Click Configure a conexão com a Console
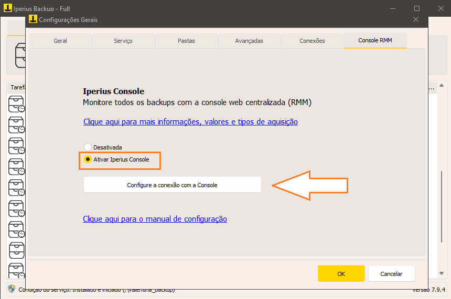 coord(173,185)
